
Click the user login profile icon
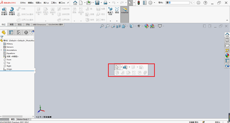pos(198,3)
